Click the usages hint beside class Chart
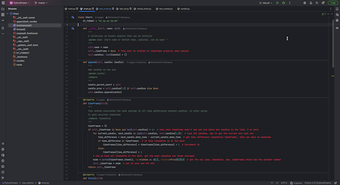The height and width of the screenshot is (185, 340). coord(99,17)
